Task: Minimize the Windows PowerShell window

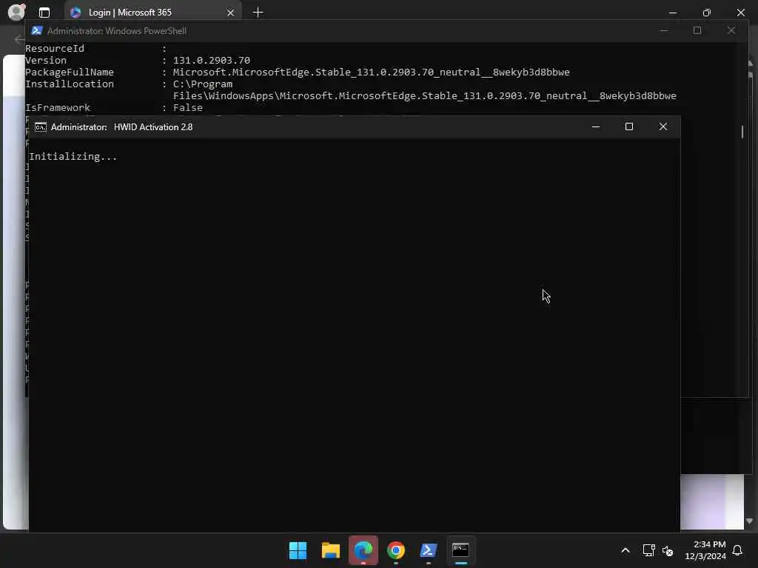Action: click(x=664, y=31)
